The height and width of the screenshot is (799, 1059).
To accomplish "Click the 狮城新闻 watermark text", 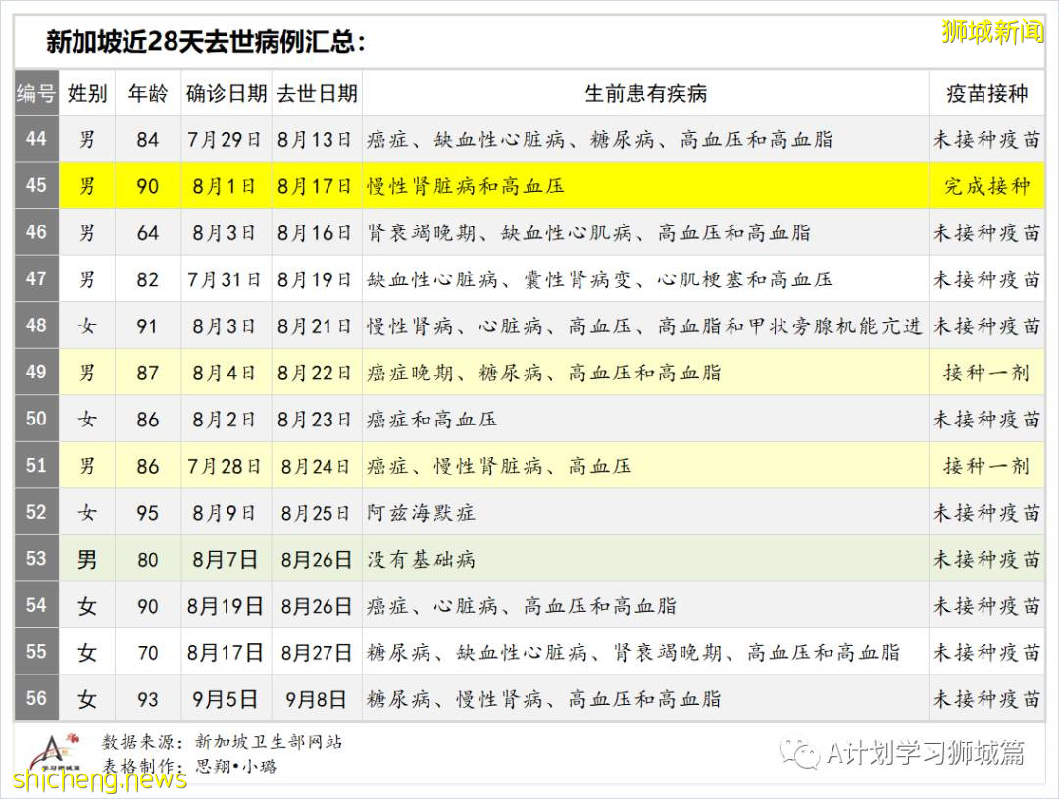I will click(991, 31).
